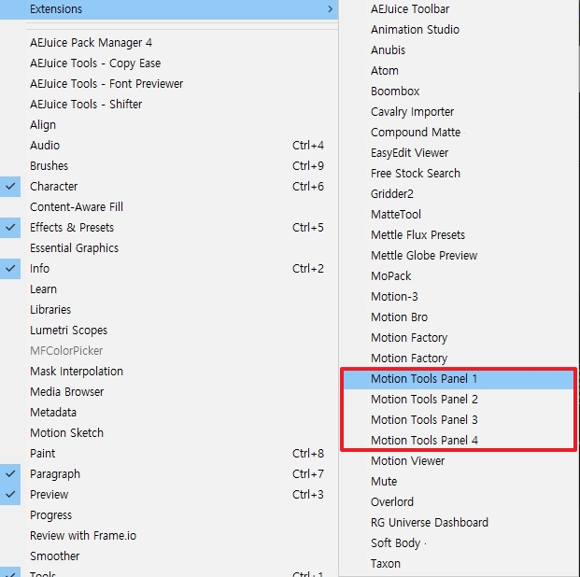The height and width of the screenshot is (577, 580).
Task: Open Essential Graphics panel
Action: (75, 248)
